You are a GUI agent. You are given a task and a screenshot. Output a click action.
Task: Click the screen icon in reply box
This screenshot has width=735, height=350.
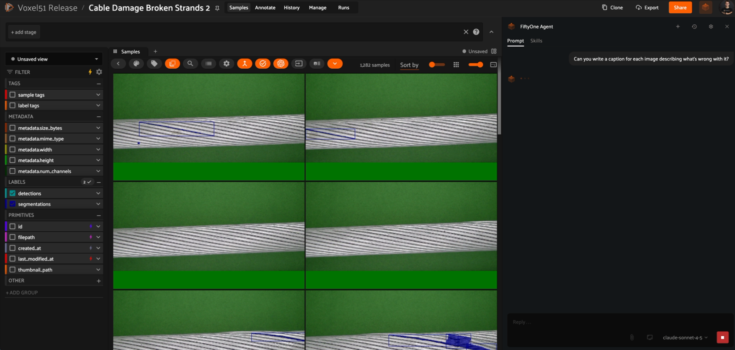650,338
